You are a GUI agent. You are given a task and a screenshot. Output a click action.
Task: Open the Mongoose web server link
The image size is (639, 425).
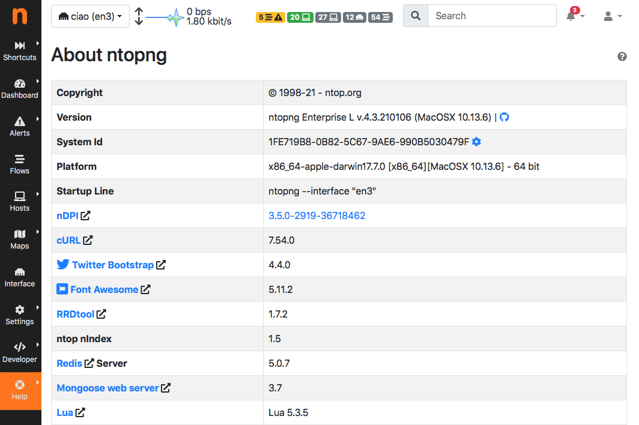pyautogui.click(x=108, y=388)
